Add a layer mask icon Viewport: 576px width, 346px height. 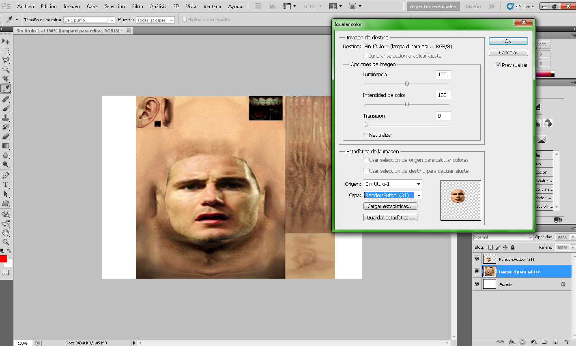[x=523, y=342]
